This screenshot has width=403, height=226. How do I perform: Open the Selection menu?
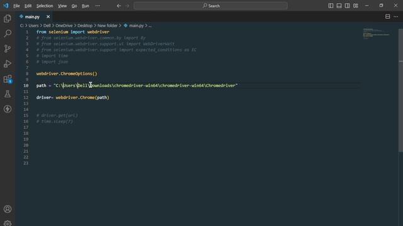point(45,6)
